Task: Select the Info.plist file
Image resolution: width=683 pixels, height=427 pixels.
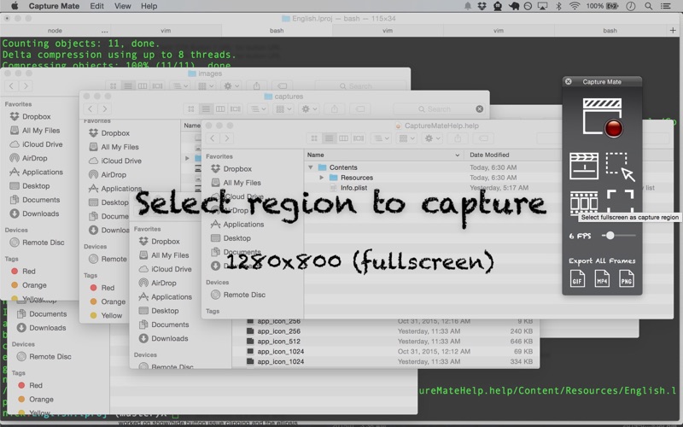Action: (x=353, y=188)
